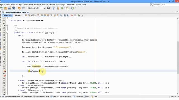The height and width of the screenshot is (100, 179).
Task: Open Resultados do Teste panel
Action: click(41, 97)
